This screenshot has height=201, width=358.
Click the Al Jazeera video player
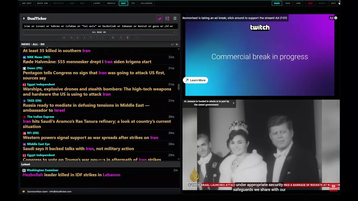pyautogui.click(x=261, y=145)
